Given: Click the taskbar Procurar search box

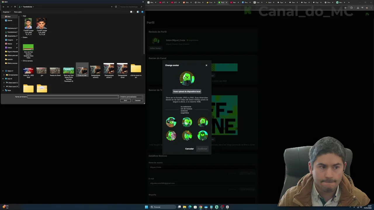Looking at the screenshot, I should click(163, 207).
